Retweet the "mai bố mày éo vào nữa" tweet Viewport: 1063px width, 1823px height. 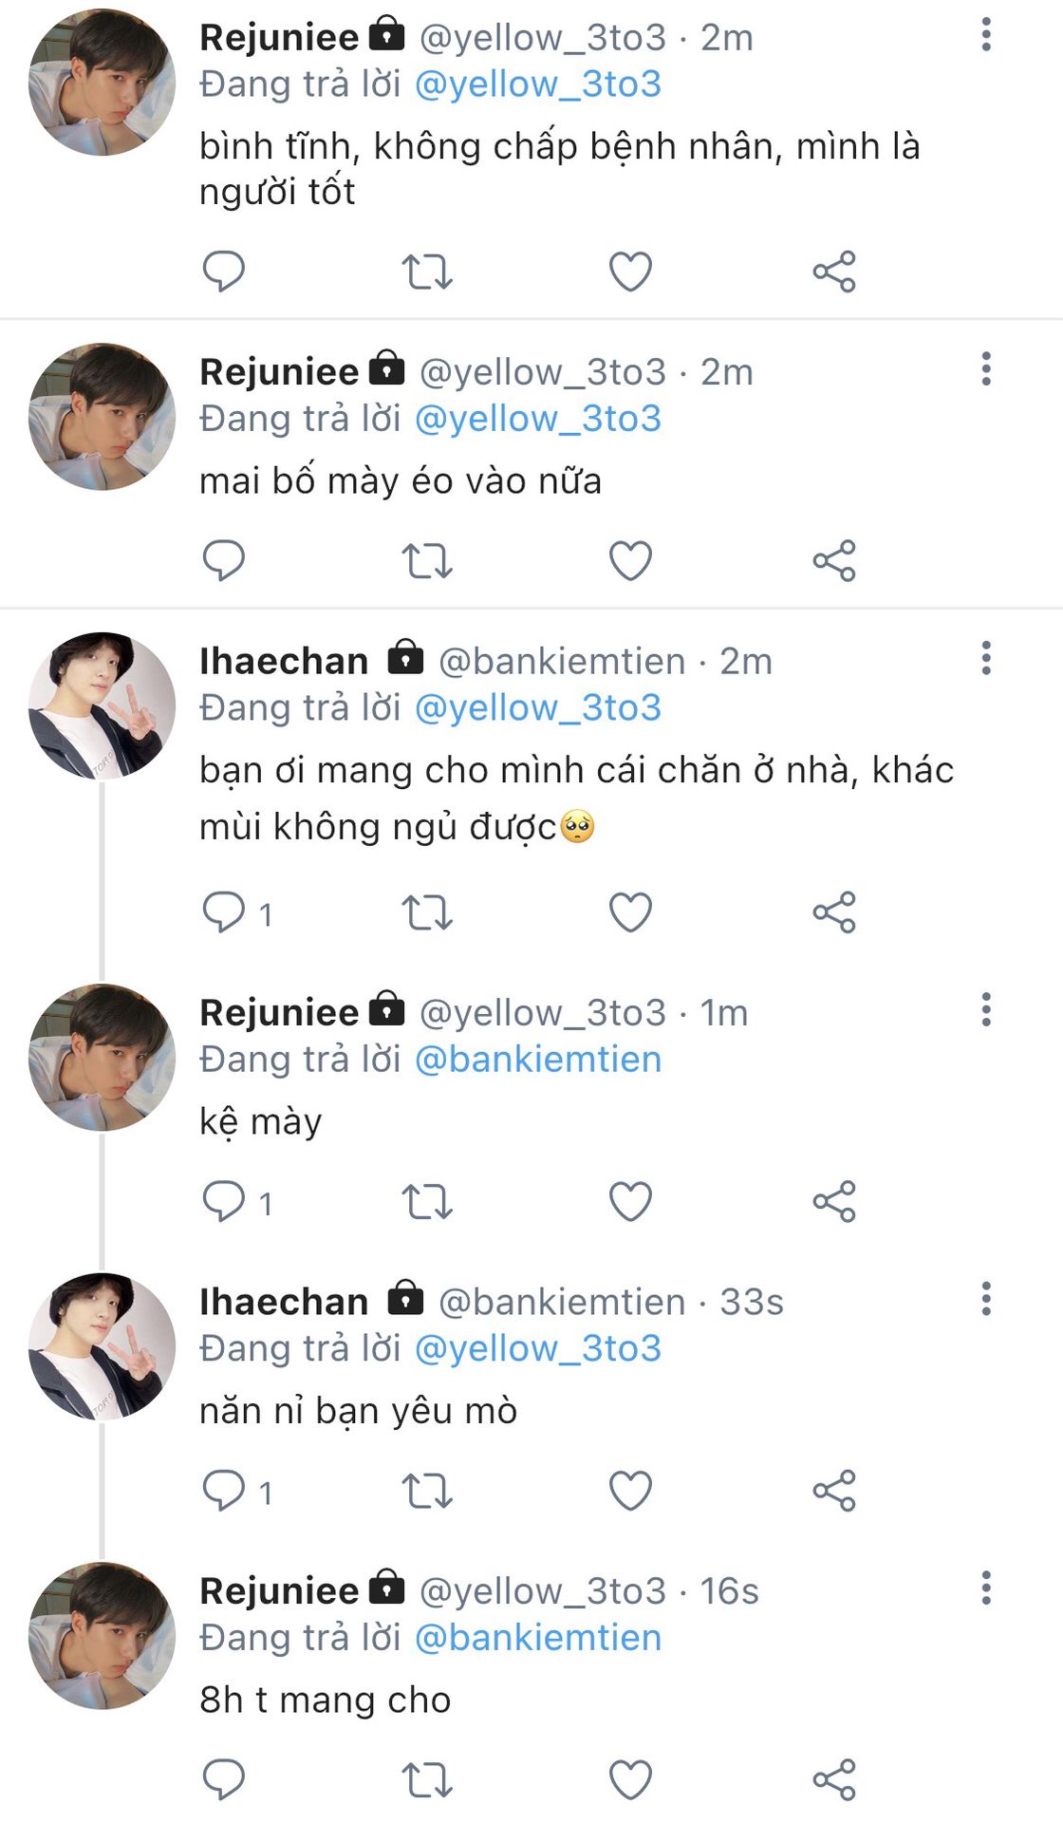[427, 560]
